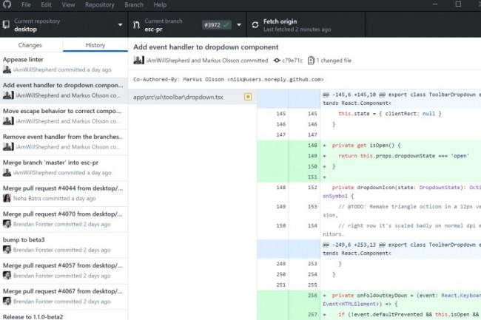Viewport: 481px width, 320px height.
Task: Select the Appease linter commit
Action: tap(64, 64)
